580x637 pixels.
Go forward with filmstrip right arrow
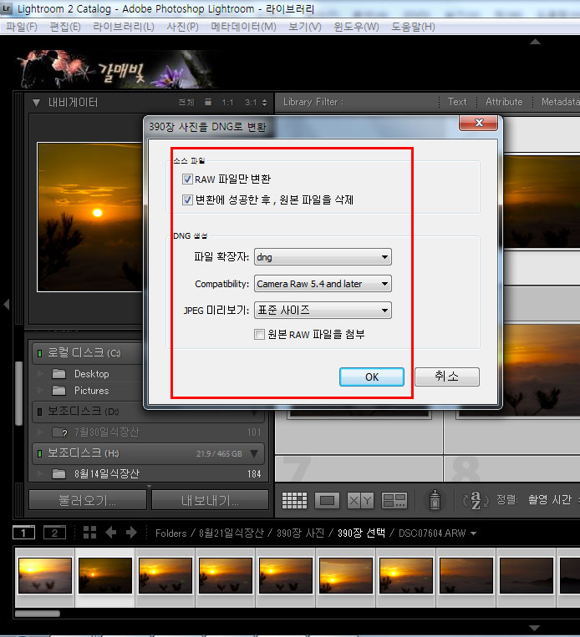point(130,533)
